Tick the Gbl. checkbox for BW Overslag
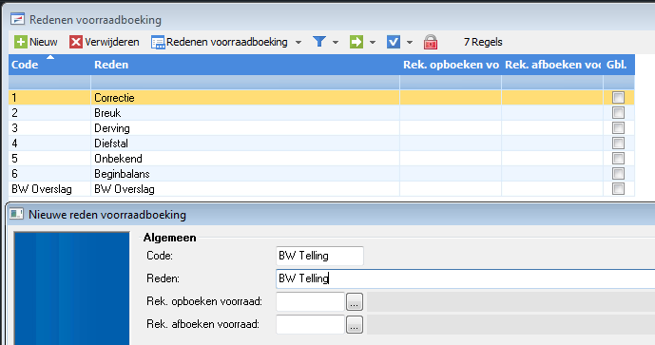Image resolution: width=655 pixels, height=345 pixels. [x=618, y=188]
